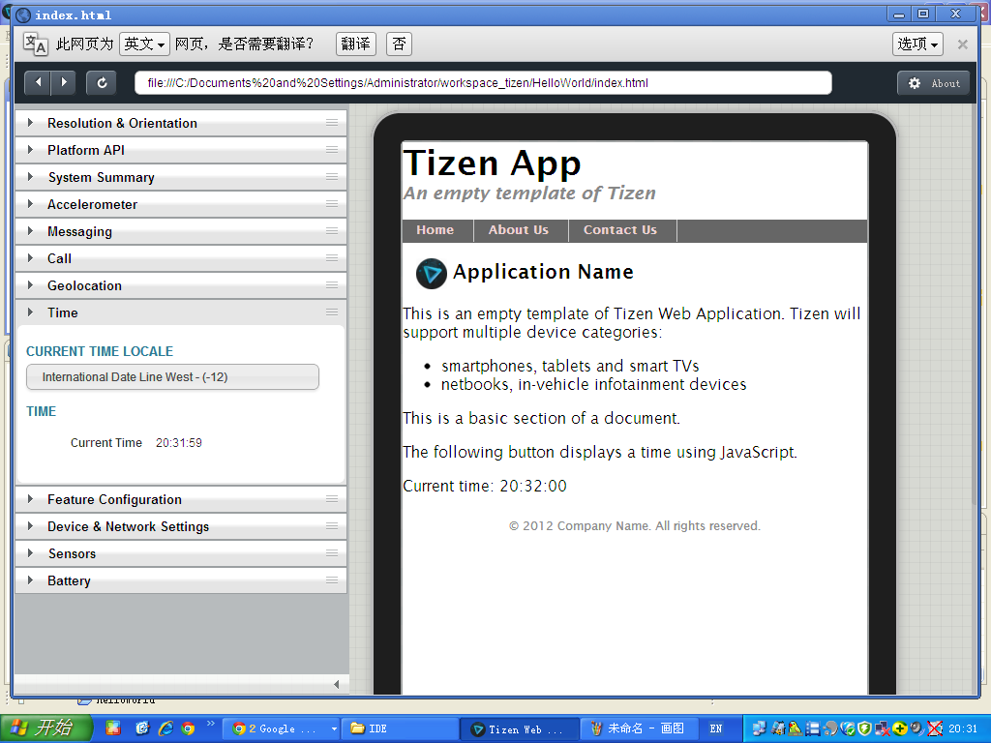Image resolution: width=991 pixels, height=743 pixels.
Task: Click the EN language indicator
Action: coord(715,729)
